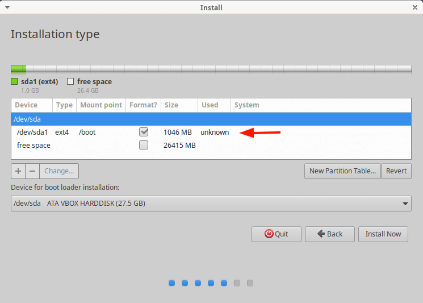The image size is (423, 303).
Task: Toggle Format checkbox for /dev/sda1
Action: click(x=144, y=132)
